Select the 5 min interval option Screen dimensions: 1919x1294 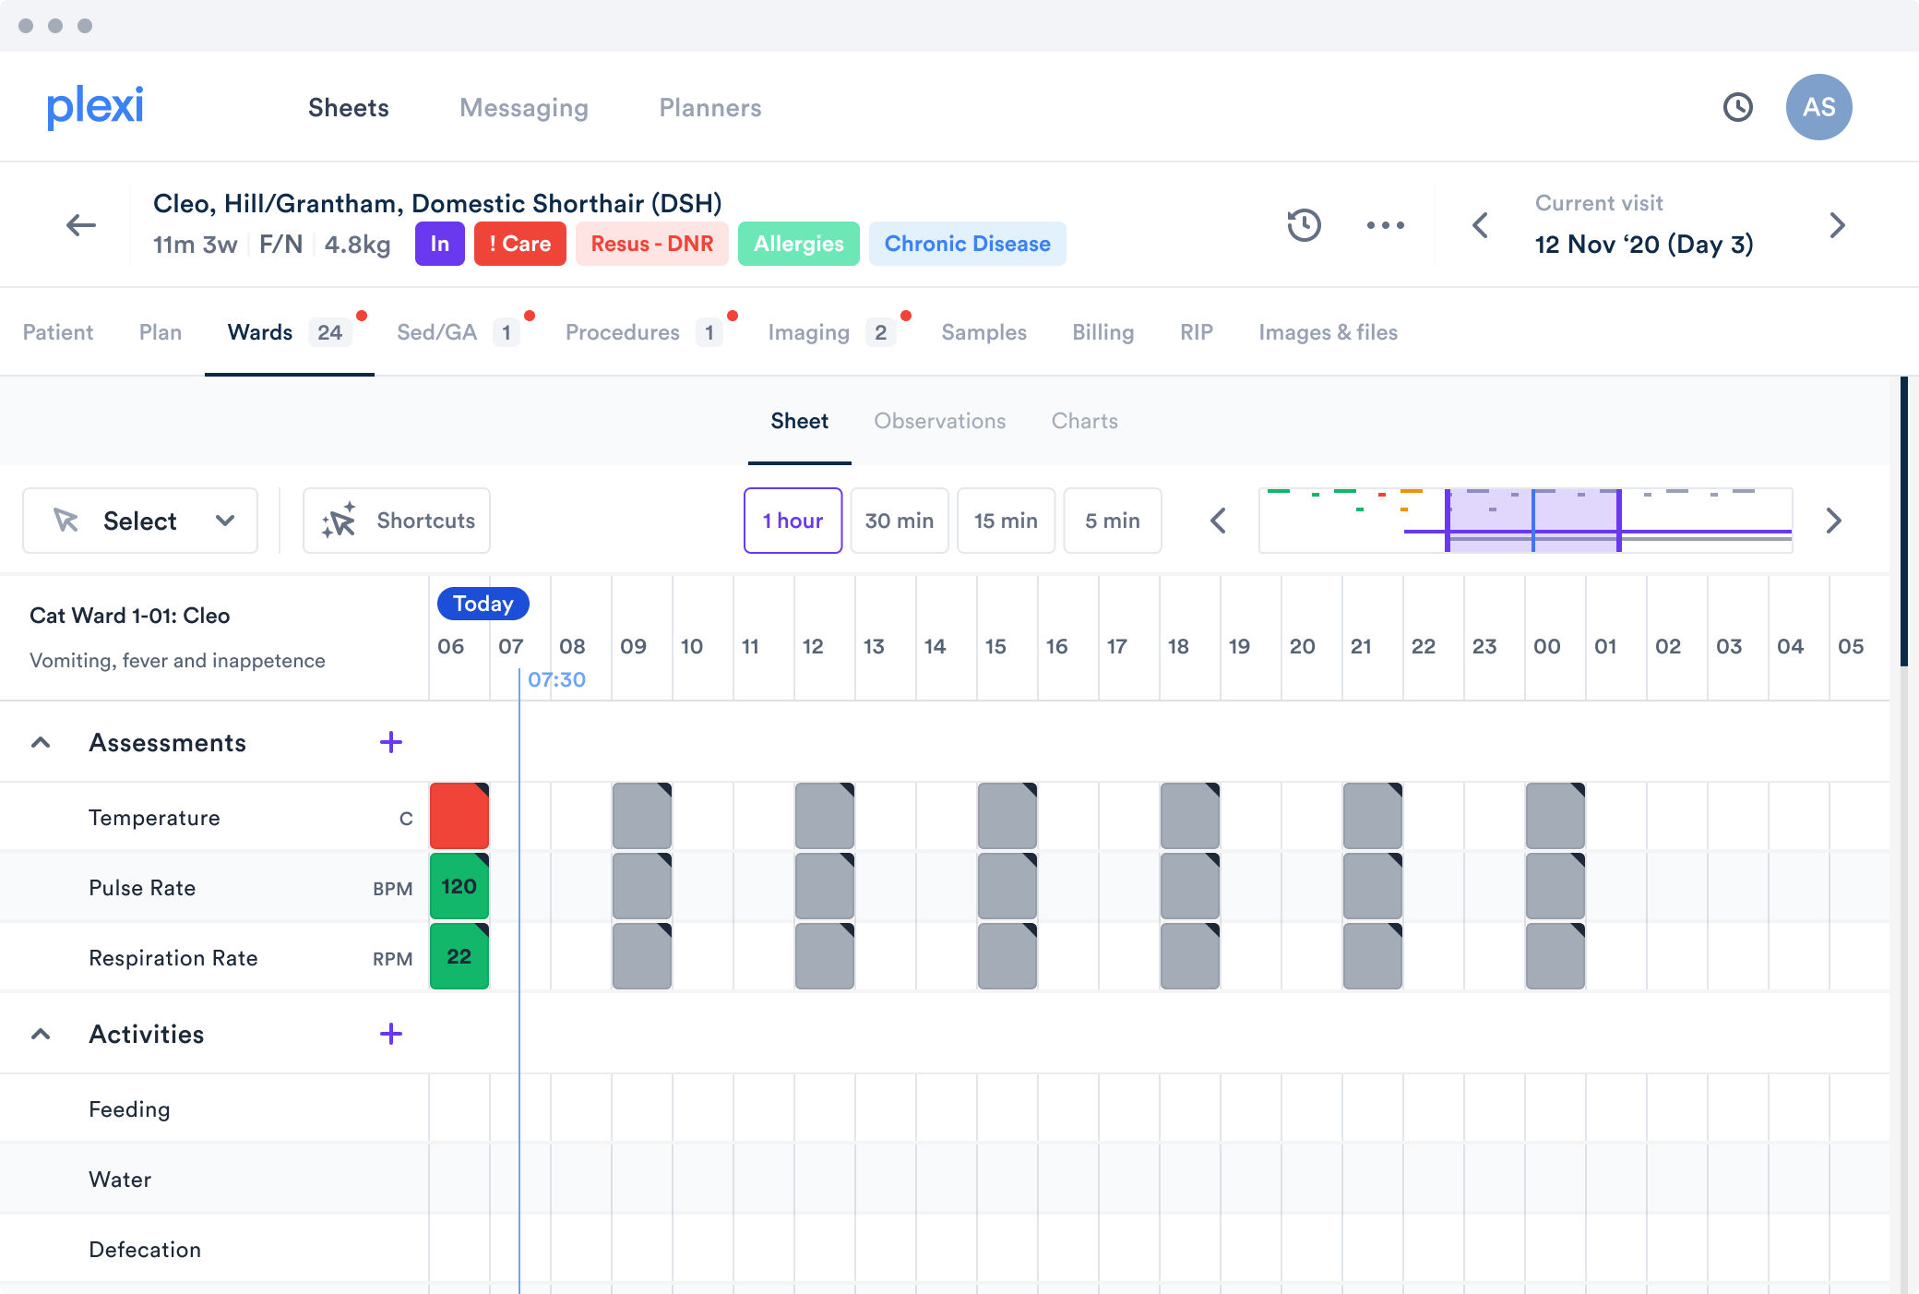pos(1112,521)
